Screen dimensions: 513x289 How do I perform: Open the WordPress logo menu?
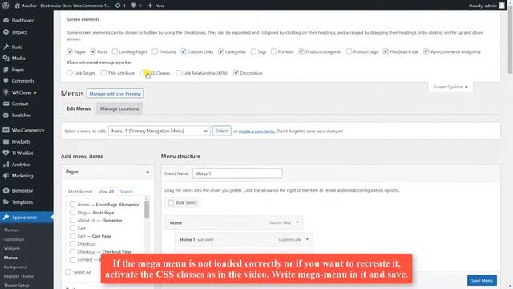tap(6, 6)
